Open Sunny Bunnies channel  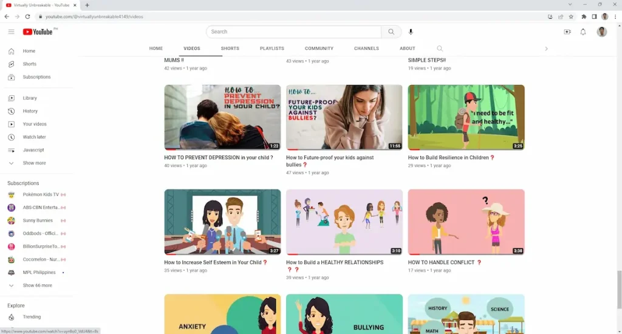36,220
